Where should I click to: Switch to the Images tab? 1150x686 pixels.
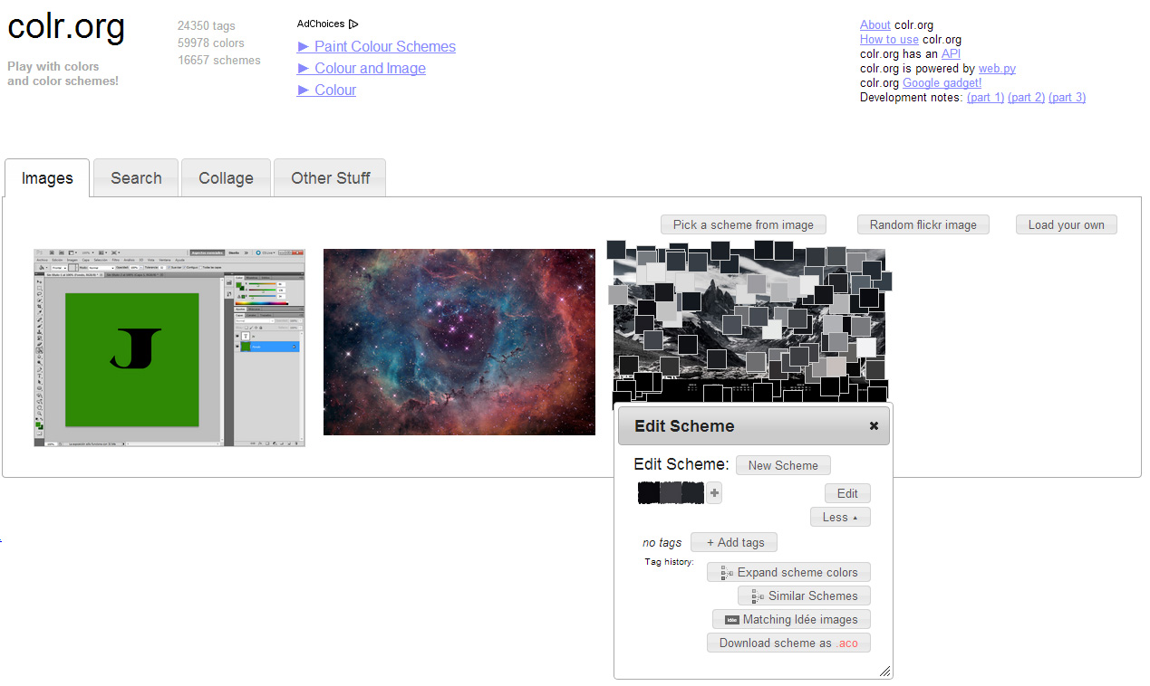tap(47, 178)
